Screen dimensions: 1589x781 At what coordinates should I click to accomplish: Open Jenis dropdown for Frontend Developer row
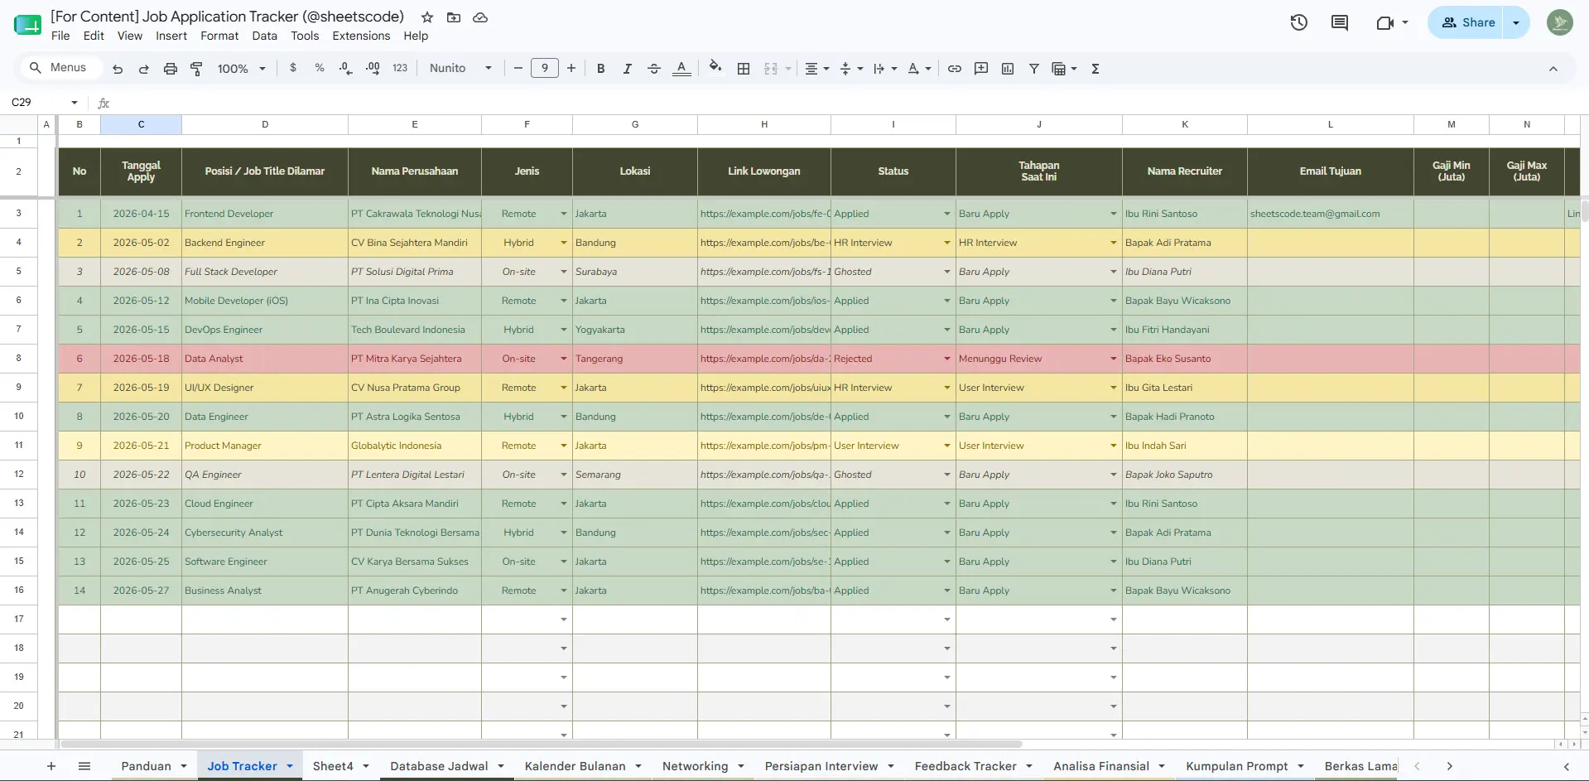(x=564, y=214)
